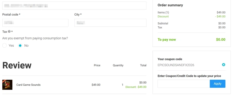Click the Order summary heading
The height and width of the screenshot is (95, 232).
[x=170, y=5]
